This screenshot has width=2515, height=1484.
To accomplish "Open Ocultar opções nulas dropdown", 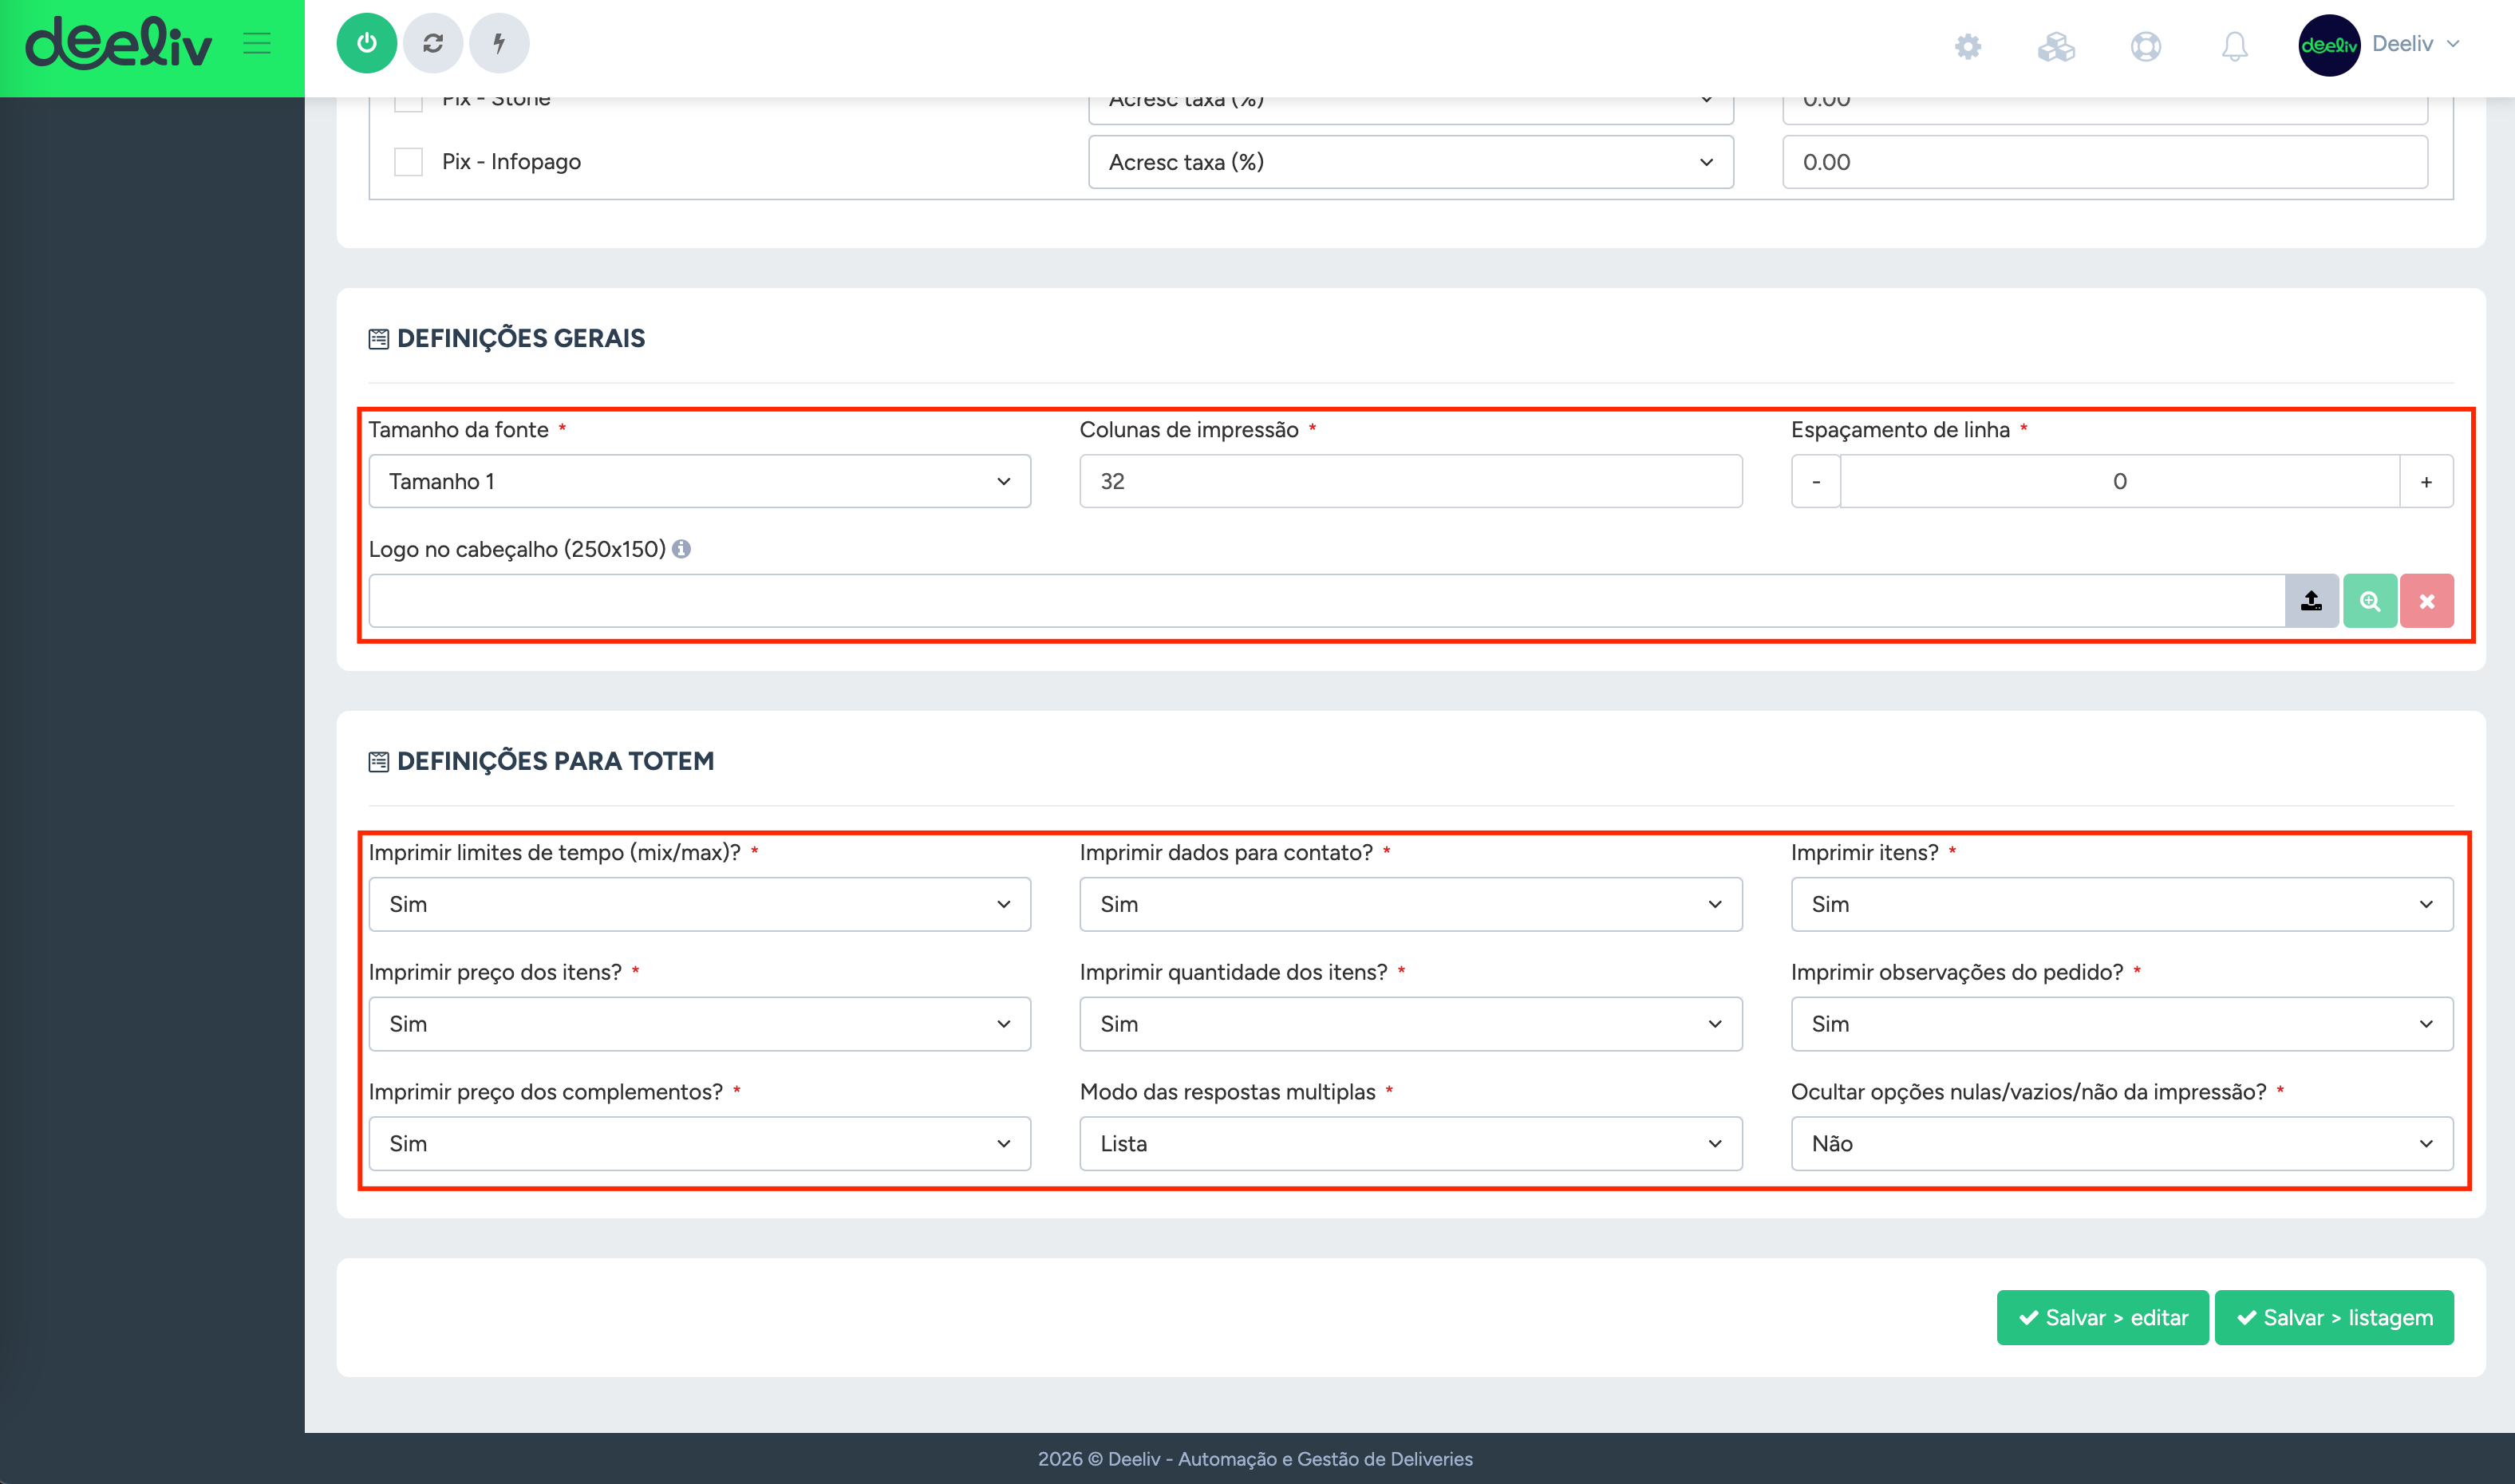I will [2121, 1143].
